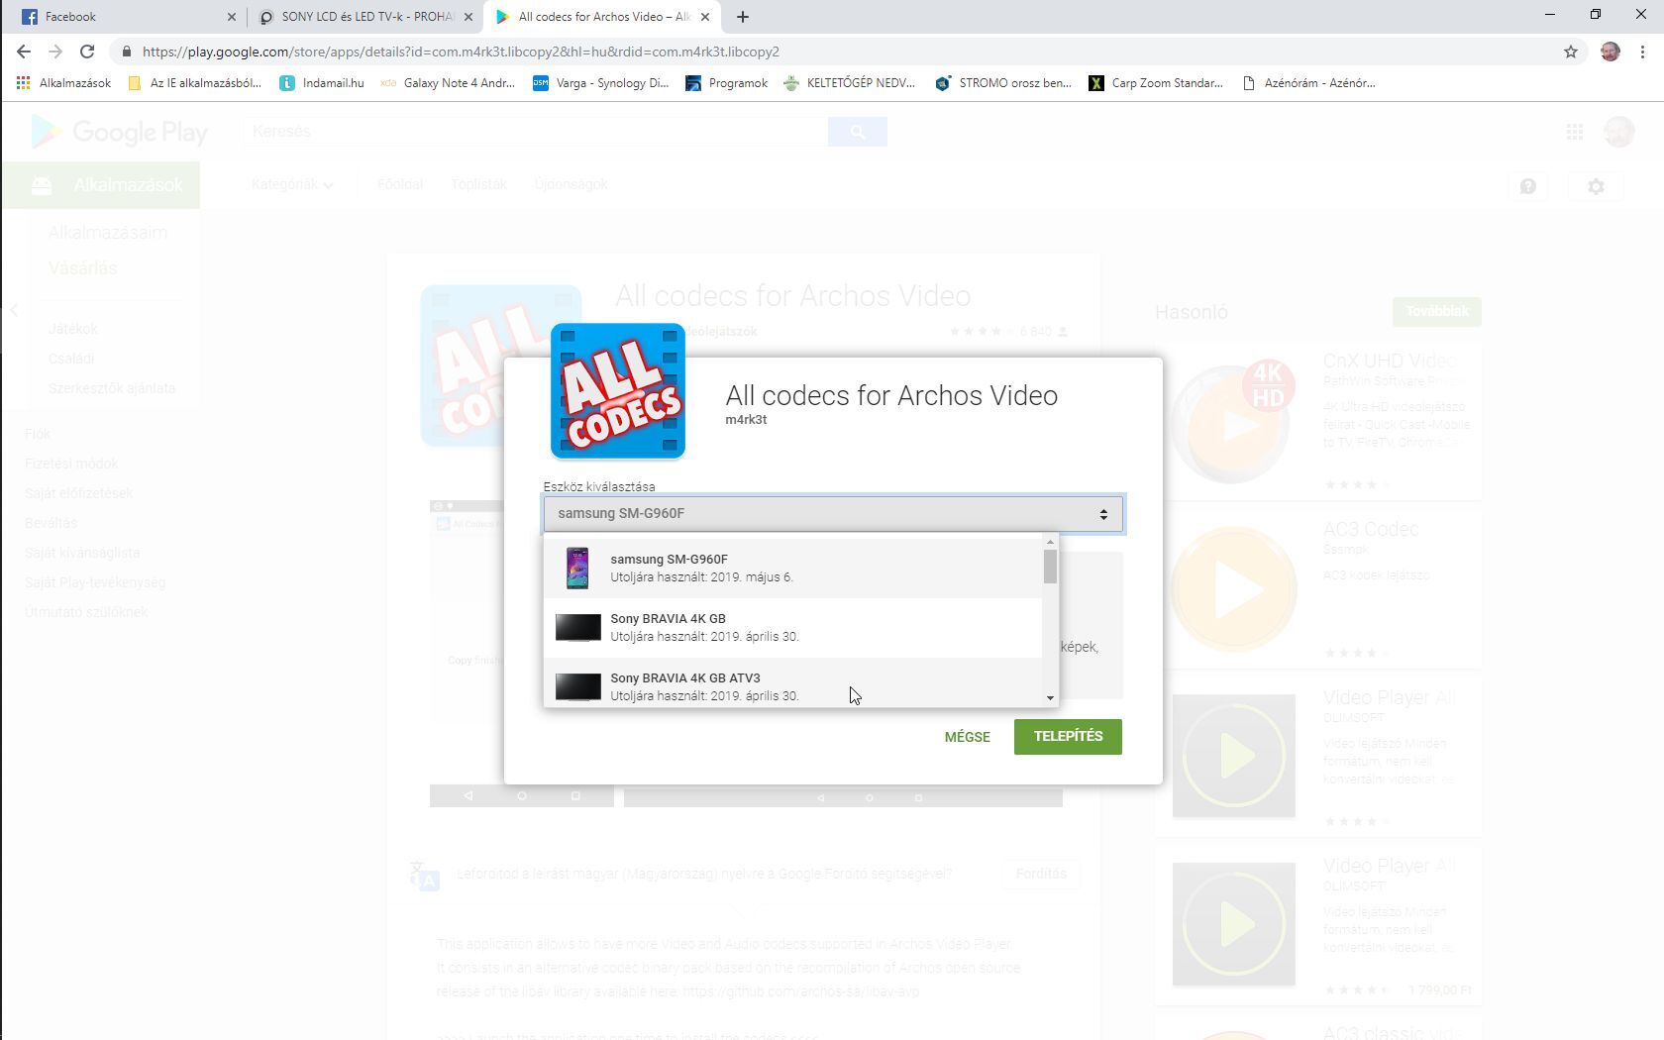Open the Chrome three-dot menu
The height and width of the screenshot is (1040, 1664).
click(x=1643, y=52)
